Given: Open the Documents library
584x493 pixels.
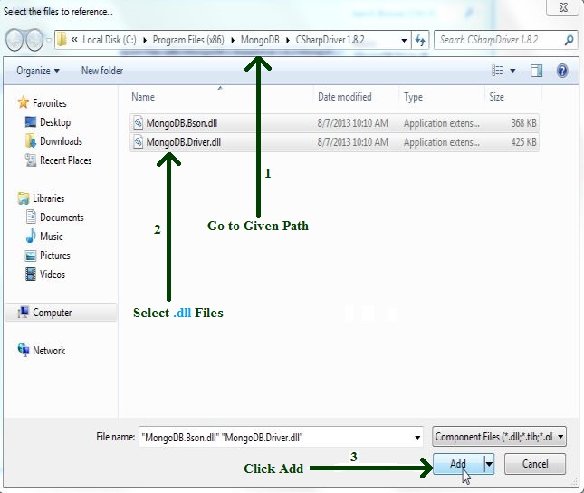Looking at the screenshot, I should (62, 217).
